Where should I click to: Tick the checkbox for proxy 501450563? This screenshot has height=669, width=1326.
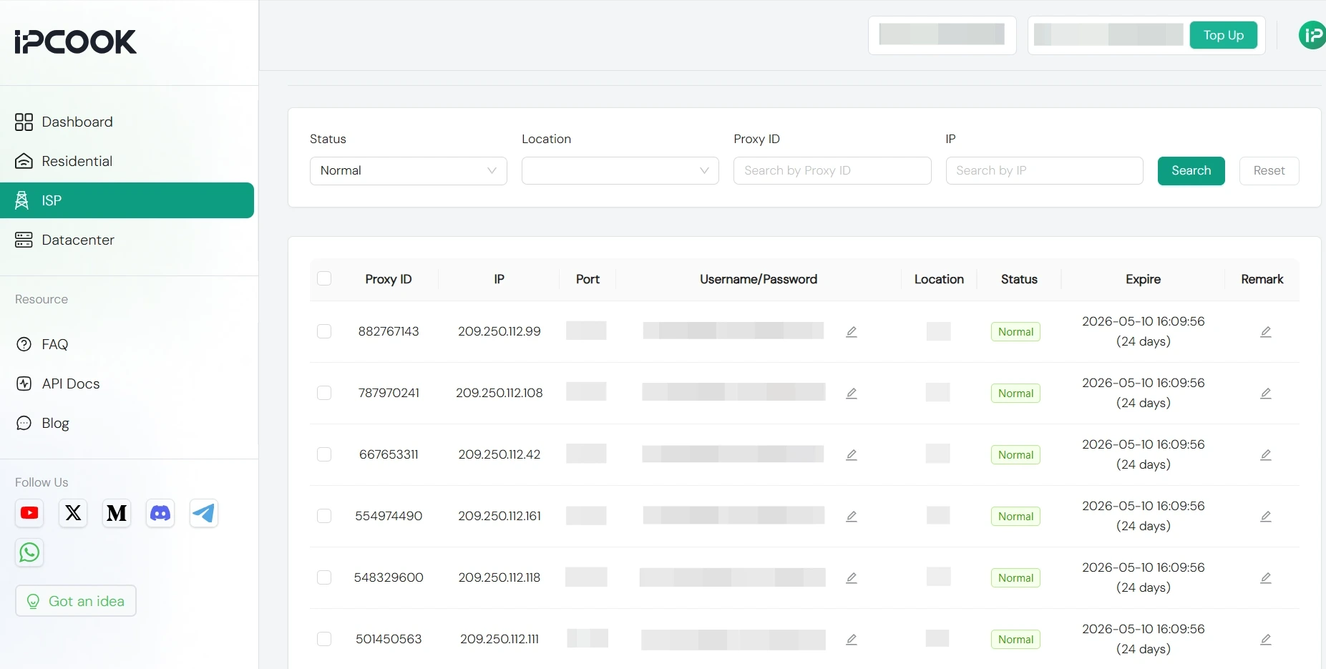324,639
